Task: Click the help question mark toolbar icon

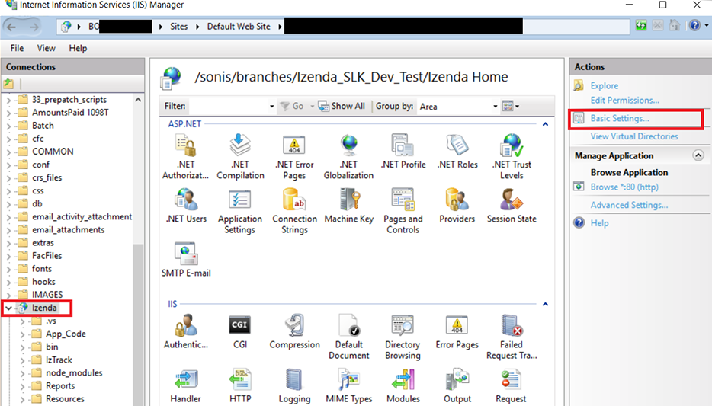Action: coord(694,26)
